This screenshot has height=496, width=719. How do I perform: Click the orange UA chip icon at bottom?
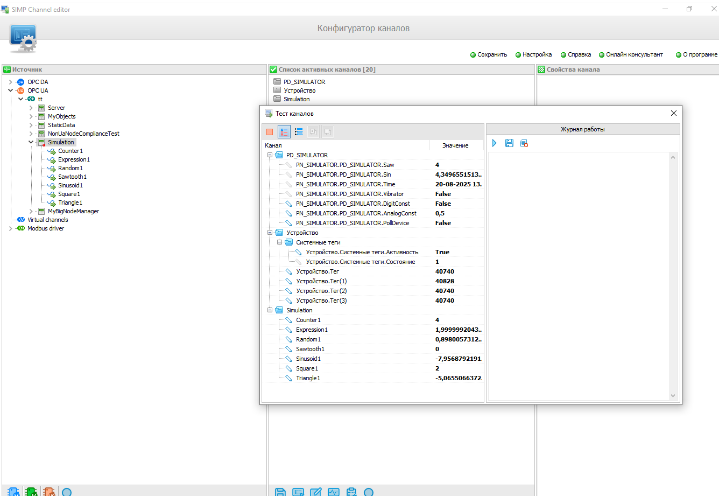[49, 492]
